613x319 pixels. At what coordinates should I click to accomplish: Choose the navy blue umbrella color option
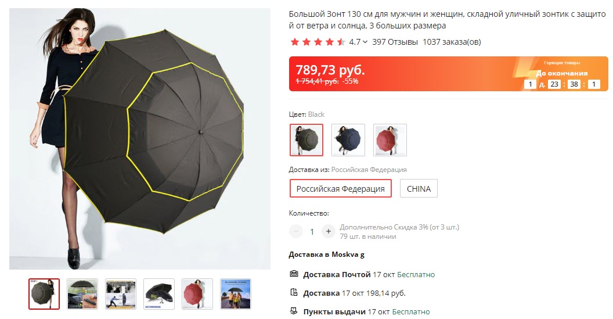(x=348, y=140)
